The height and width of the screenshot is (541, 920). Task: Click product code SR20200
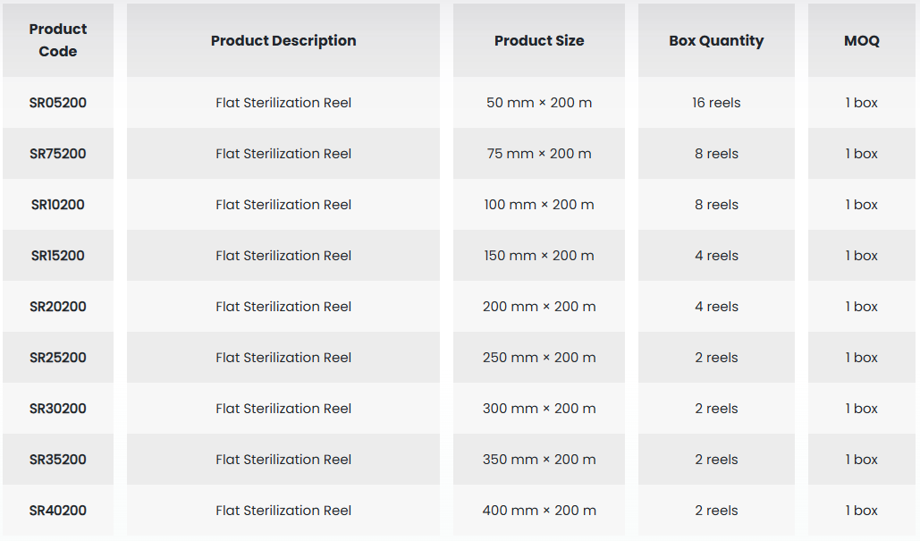[58, 307]
